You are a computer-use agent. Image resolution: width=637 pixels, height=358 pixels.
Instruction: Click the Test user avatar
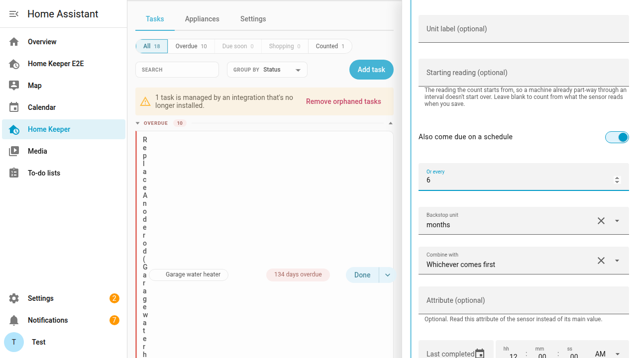click(14, 342)
